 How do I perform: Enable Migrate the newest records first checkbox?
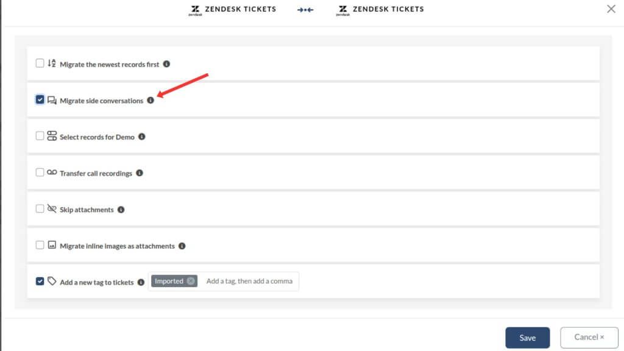tap(40, 63)
